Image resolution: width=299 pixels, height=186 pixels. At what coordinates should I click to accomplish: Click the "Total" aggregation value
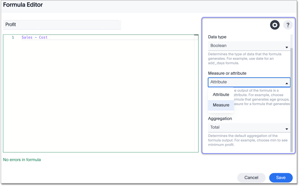click(215, 127)
